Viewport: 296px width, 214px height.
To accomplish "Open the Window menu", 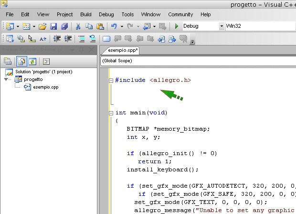I will 151,14.
